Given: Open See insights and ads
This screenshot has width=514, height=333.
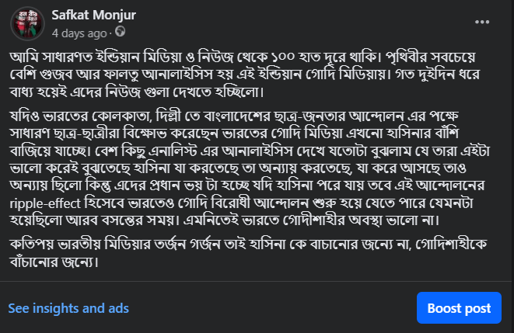Looking at the screenshot, I should 68,308.
